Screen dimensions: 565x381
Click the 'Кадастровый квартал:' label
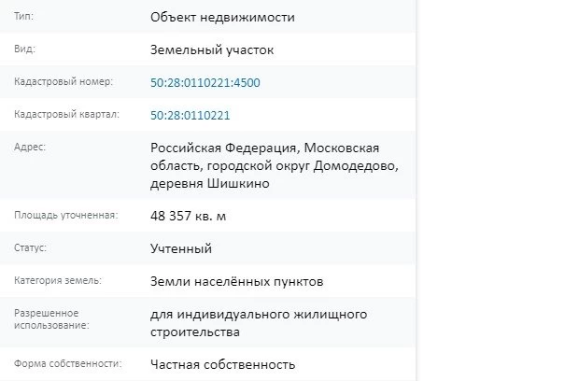66,114
